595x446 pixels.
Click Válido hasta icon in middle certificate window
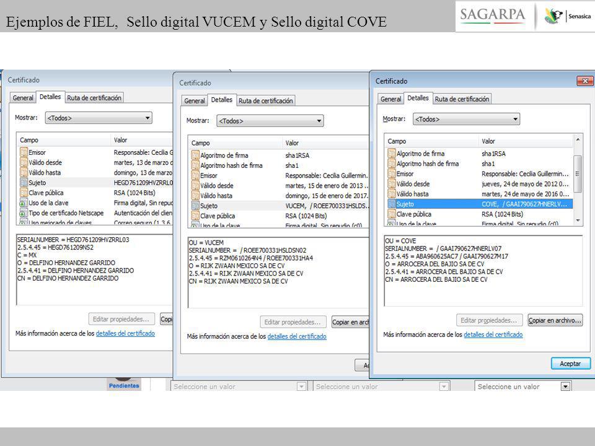point(195,196)
